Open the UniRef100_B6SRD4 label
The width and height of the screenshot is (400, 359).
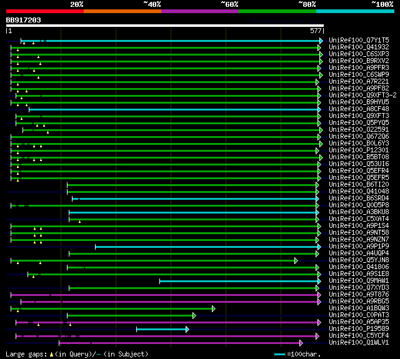[359, 198]
